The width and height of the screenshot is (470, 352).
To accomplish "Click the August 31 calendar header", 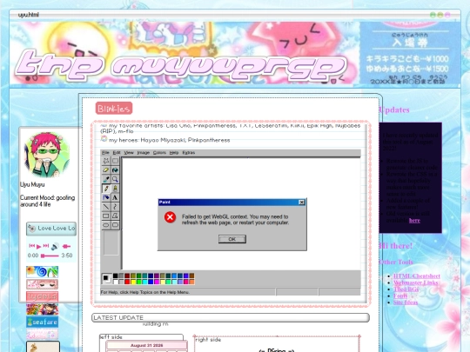I will click(146, 345).
